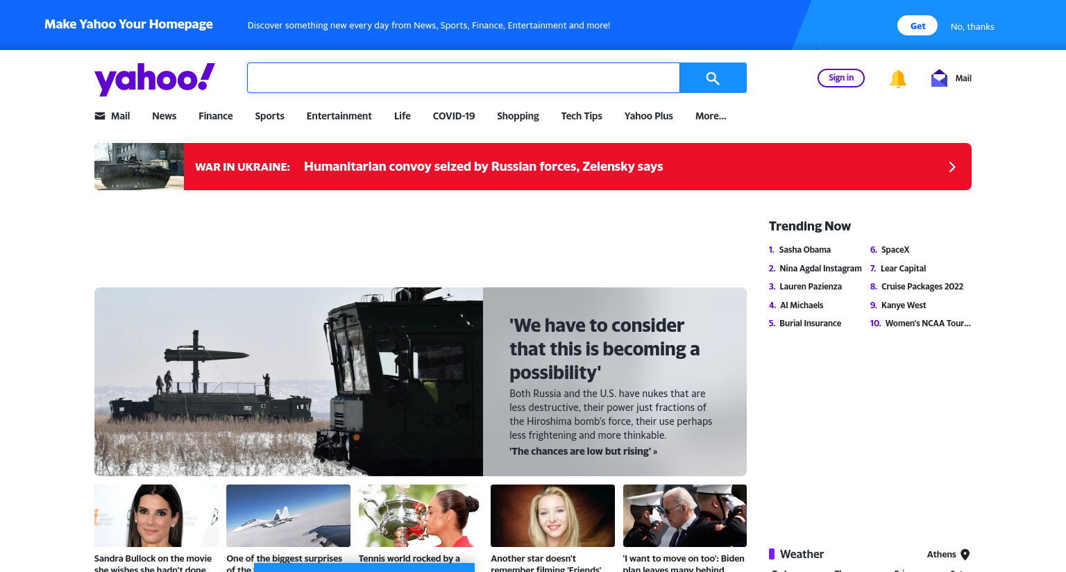Open the Women's NCAA Tour... trend

tap(928, 323)
